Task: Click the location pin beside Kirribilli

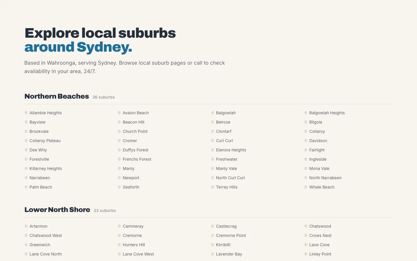Action: (213, 245)
